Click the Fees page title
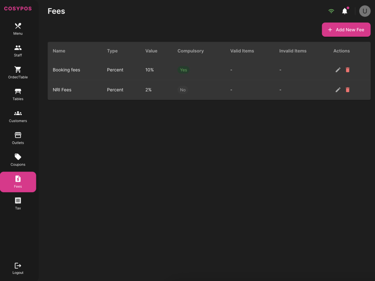The width and height of the screenshot is (375, 281). pos(57,11)
